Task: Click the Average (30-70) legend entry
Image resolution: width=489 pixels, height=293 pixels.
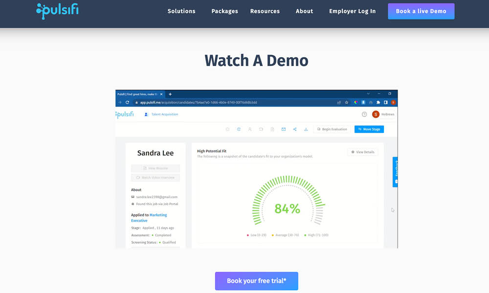Action: click(x=286, y=235)
